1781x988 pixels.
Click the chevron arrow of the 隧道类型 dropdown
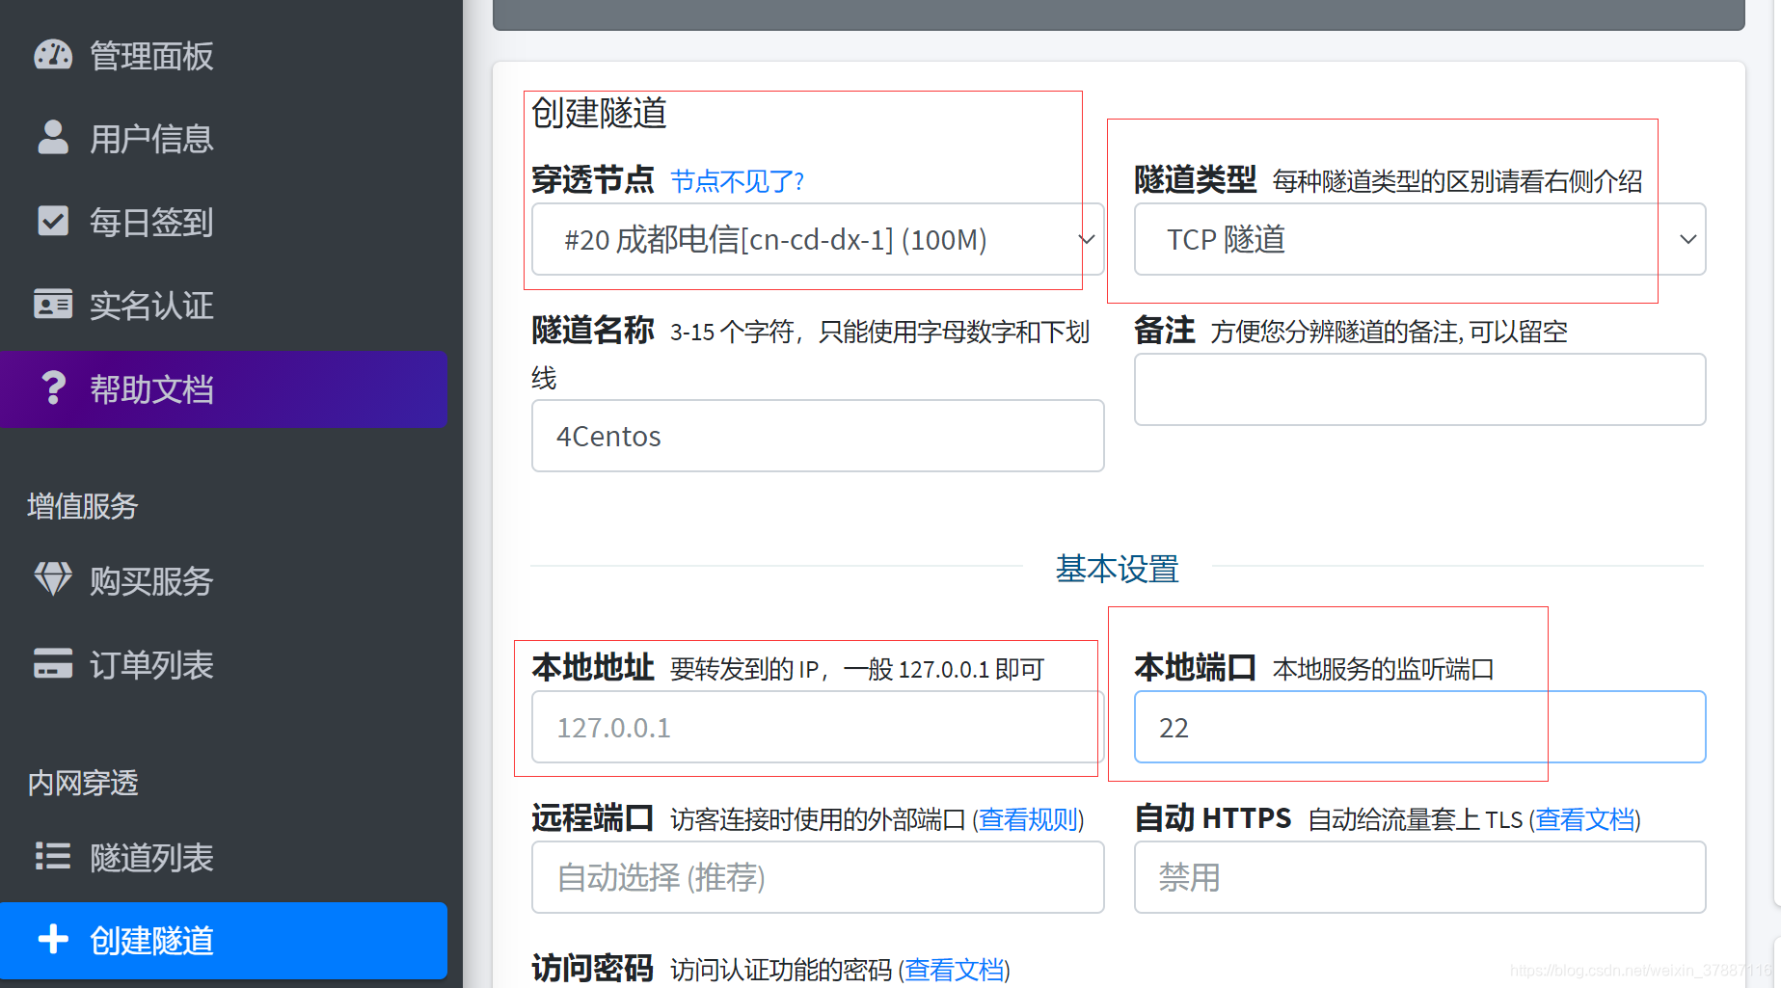(x=1687, y=239)
